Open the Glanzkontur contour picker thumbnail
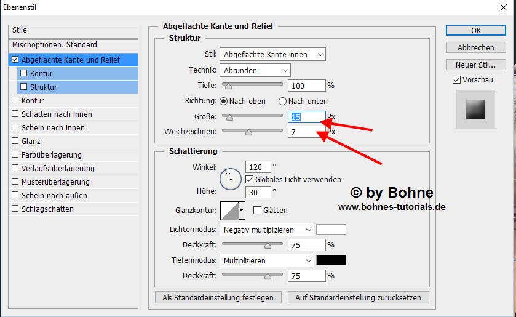Screen dimensions: 516x317 click(228, 211)
